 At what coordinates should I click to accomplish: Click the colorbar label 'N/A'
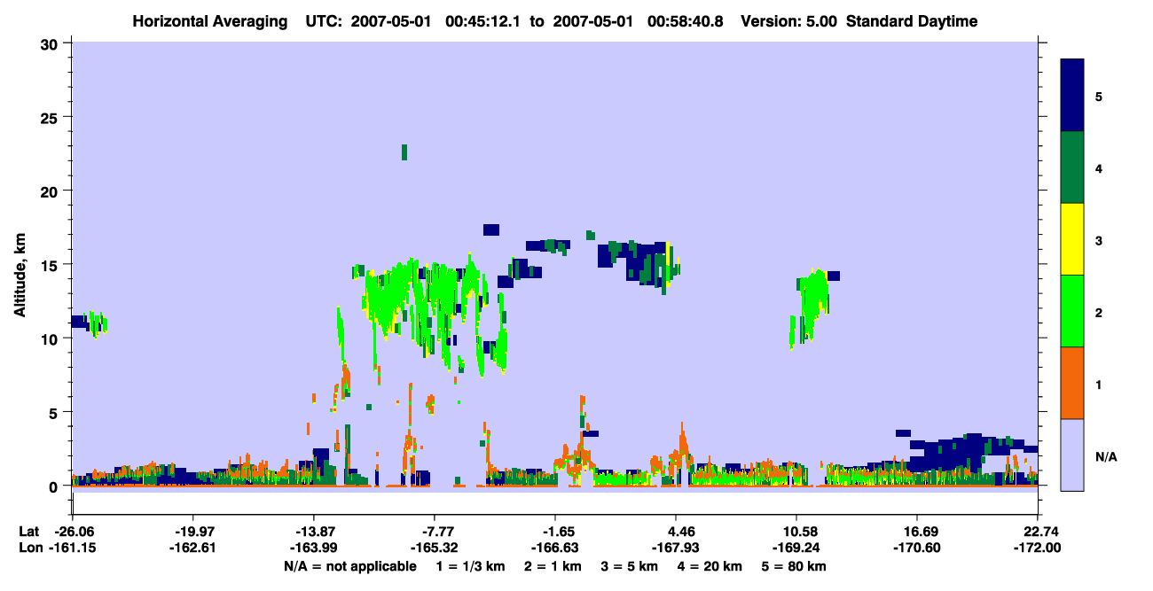tap(1105, 456)
